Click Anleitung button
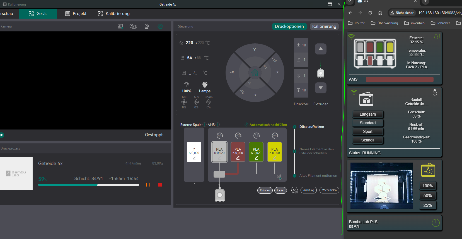Screen dimensions: 462x239 click(x=309, y=190)
